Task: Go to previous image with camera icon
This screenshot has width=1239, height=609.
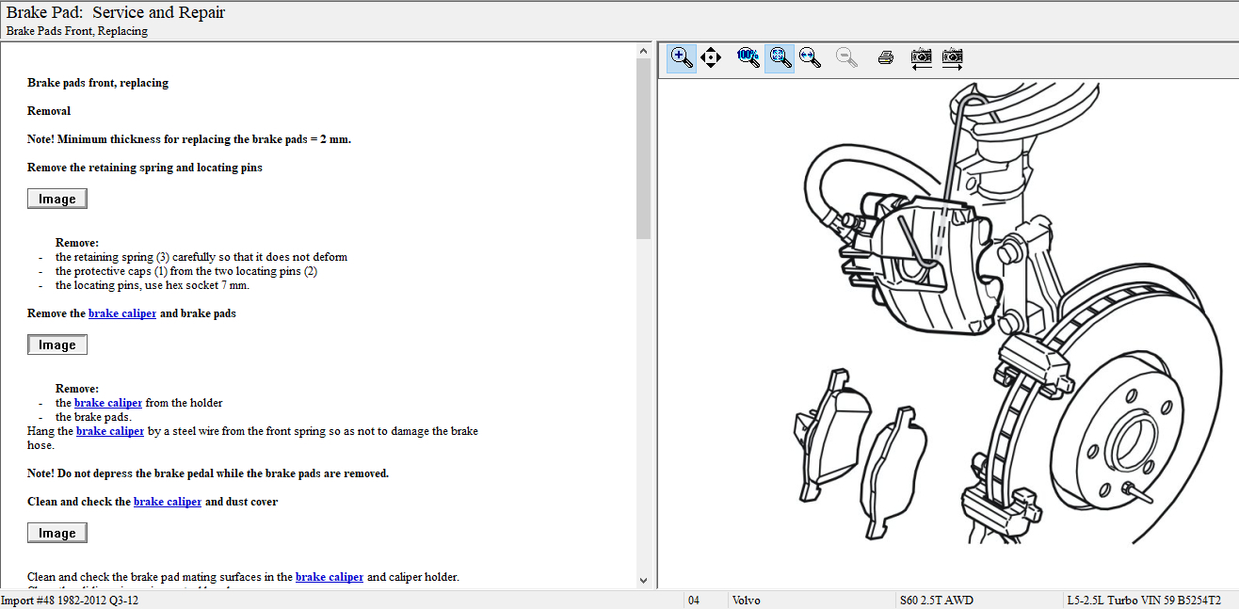Action: [x=922, y=57]
